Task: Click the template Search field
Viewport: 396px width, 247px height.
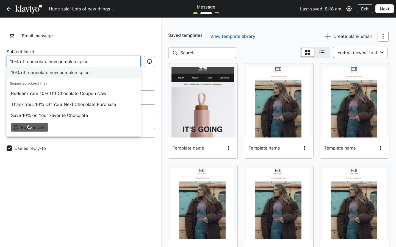Action: tap(202, 53)
